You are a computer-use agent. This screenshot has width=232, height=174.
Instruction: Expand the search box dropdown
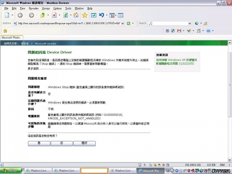click(190, 23)
